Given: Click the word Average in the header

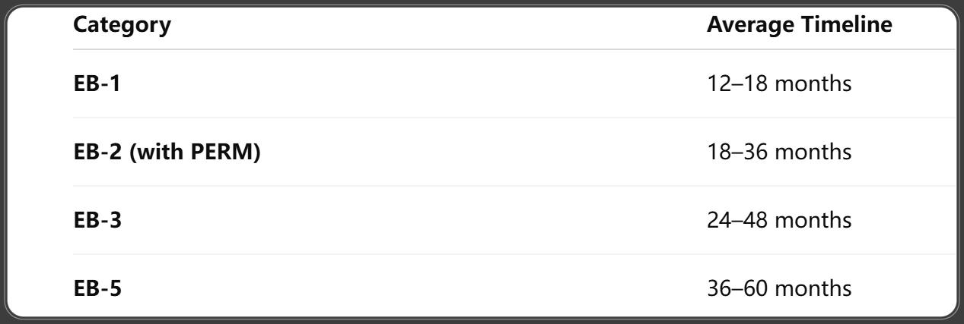Looking at the screenshot, I should [752, 25].
